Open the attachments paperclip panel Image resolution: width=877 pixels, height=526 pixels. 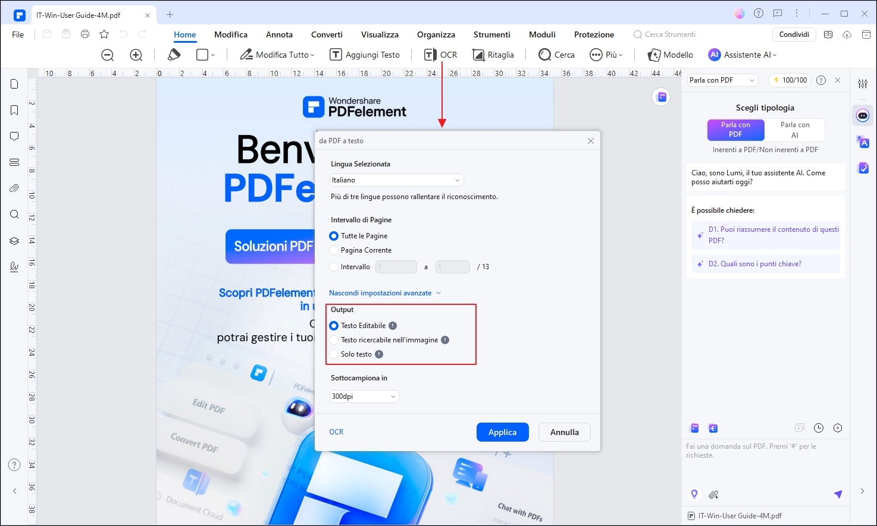[14, 188]
